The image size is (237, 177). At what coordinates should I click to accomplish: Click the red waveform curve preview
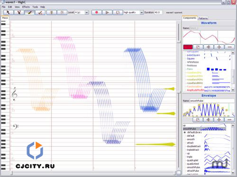coord(209,37)
